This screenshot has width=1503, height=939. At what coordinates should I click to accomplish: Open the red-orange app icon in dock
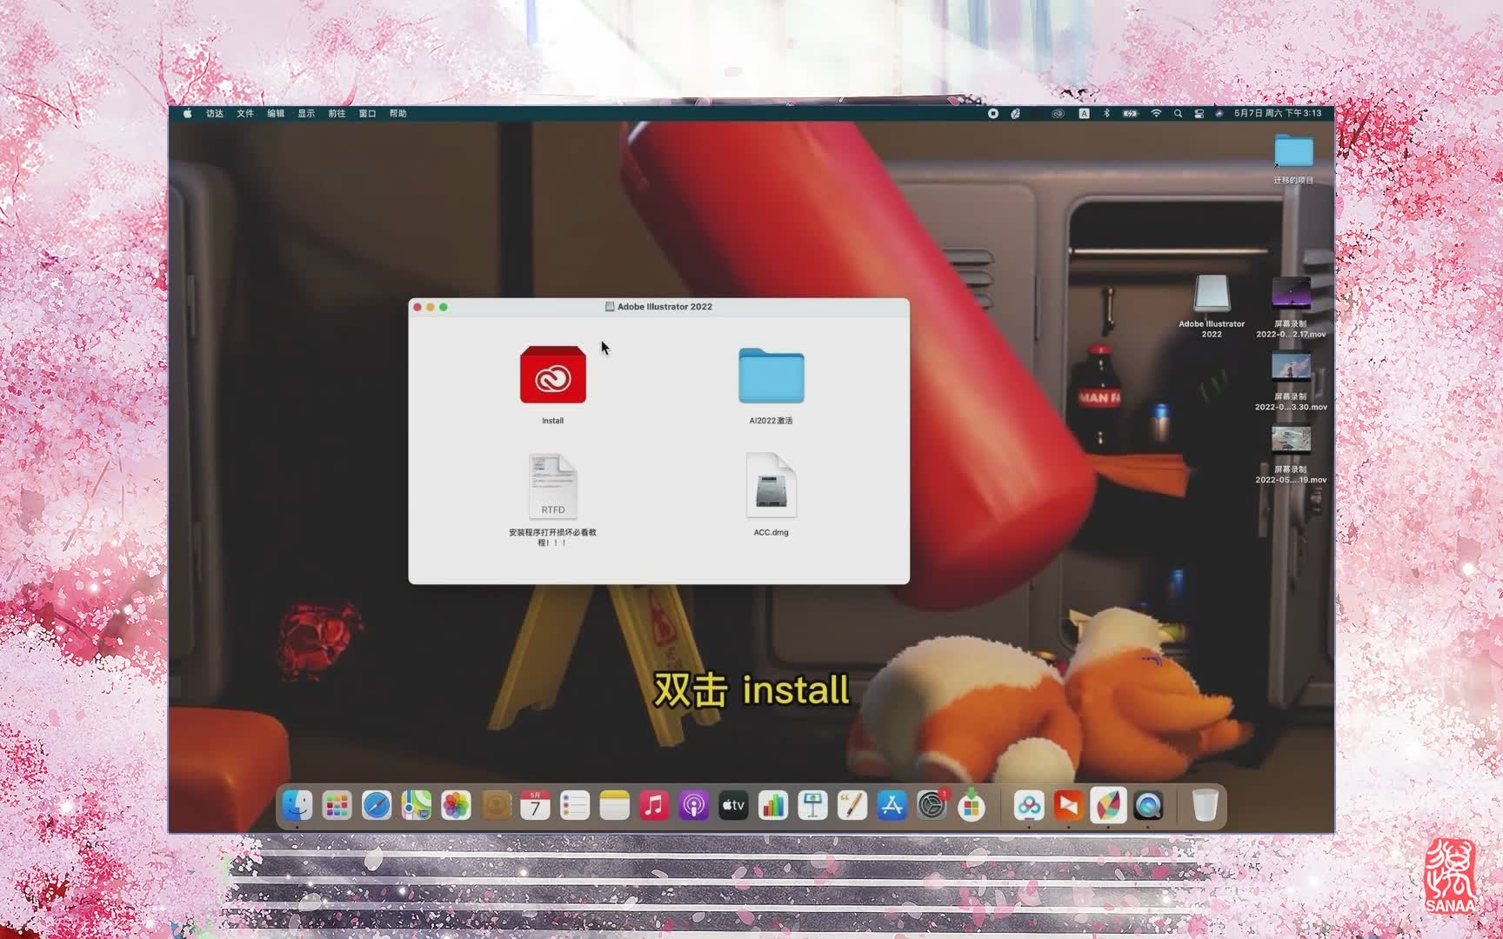click(1069, 805)
